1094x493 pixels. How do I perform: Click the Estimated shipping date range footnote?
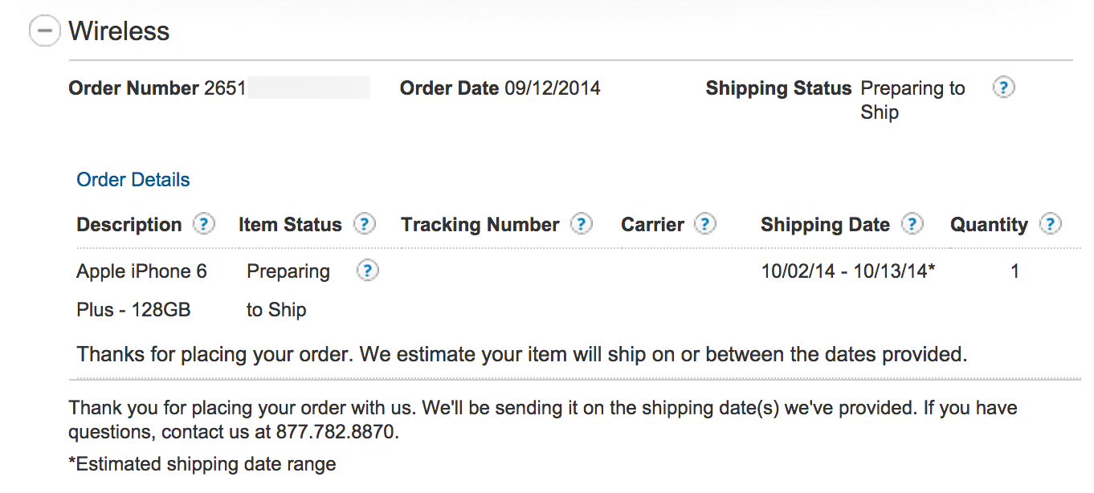(x=202, y=464)
